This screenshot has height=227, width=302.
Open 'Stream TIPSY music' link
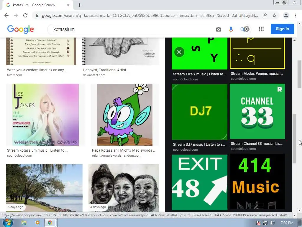[199, 74]
